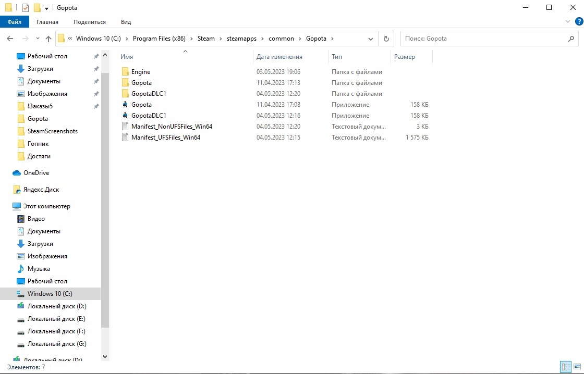Select the Gopota application file

[141, 105]
